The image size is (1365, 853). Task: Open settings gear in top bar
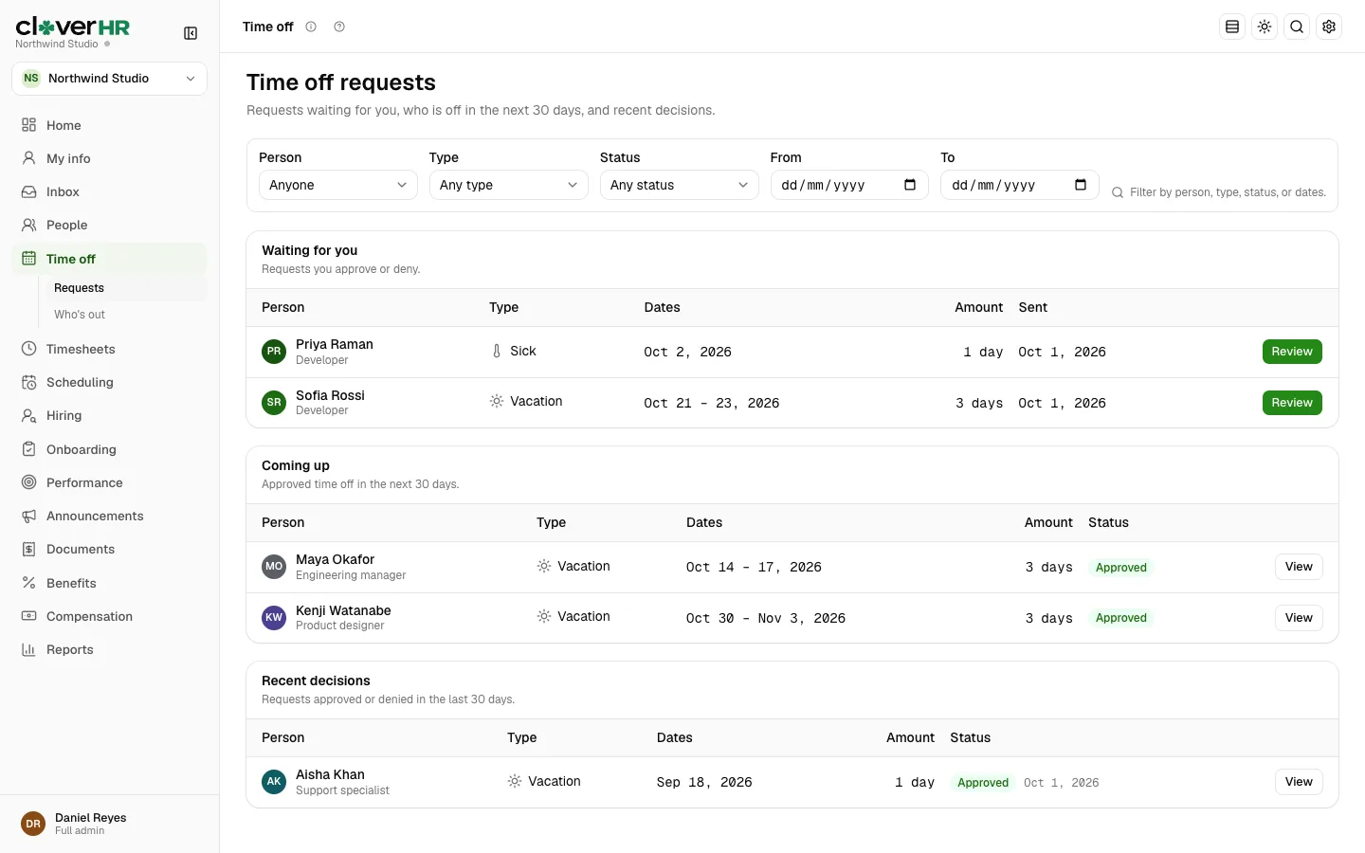click(1329, 27)
